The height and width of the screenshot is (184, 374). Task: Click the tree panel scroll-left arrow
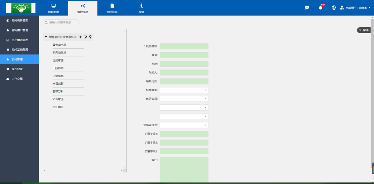click(x=44, y=171)
